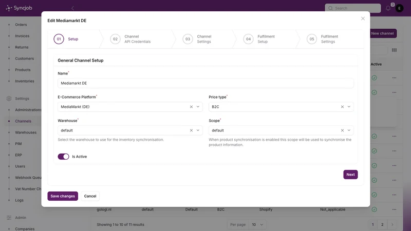The height and width of the screenshot is (231, 411).
Task: Click the Cancel button
Action: pyautogui.click(x=90, y=196)
